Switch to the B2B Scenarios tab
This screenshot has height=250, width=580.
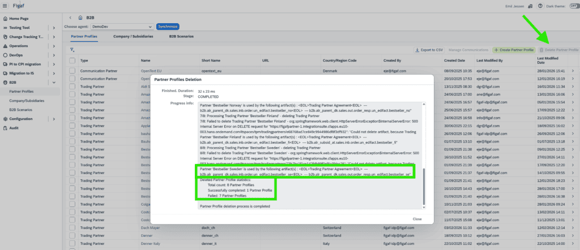(x=181, y=37)
